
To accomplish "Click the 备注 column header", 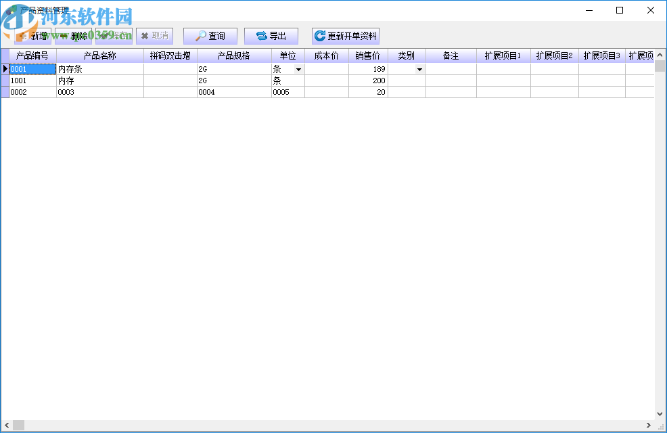I will coord(451,55).
